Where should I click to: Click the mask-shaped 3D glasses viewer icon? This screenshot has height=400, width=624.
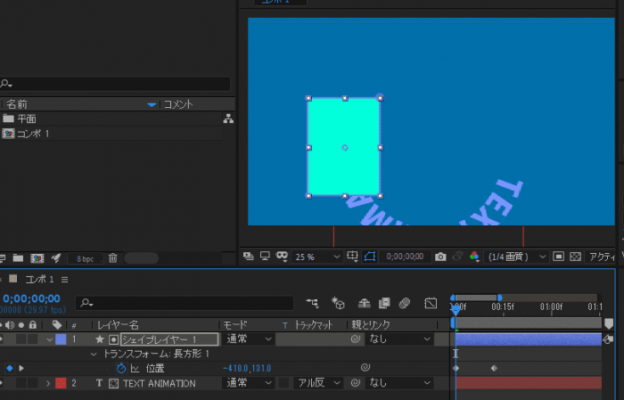tap(282, 257)
